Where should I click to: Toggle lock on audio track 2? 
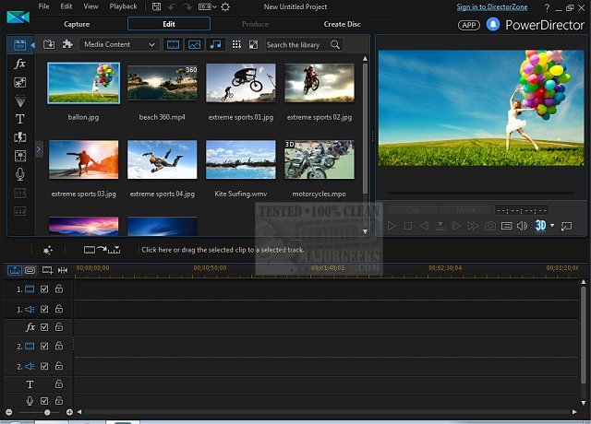click(x=58, y=366)
